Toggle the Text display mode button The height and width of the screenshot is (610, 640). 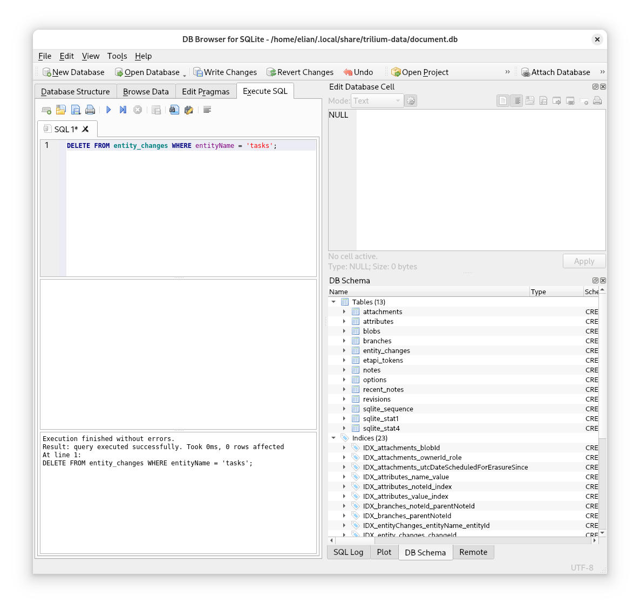click(502, 100)
